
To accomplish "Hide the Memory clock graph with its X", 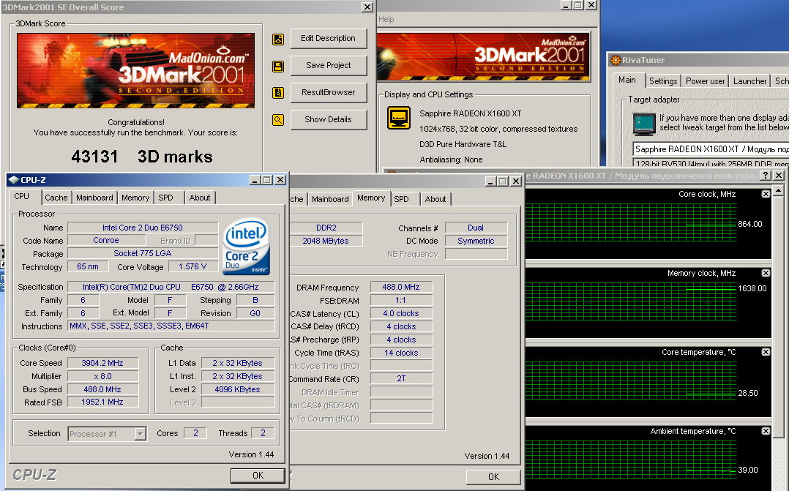I will (x=766, y=273).
